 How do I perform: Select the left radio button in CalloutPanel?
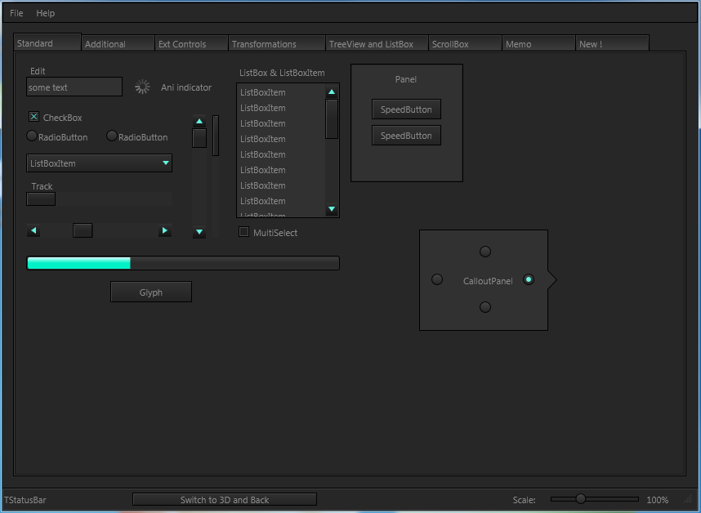[x=437, y=279]
